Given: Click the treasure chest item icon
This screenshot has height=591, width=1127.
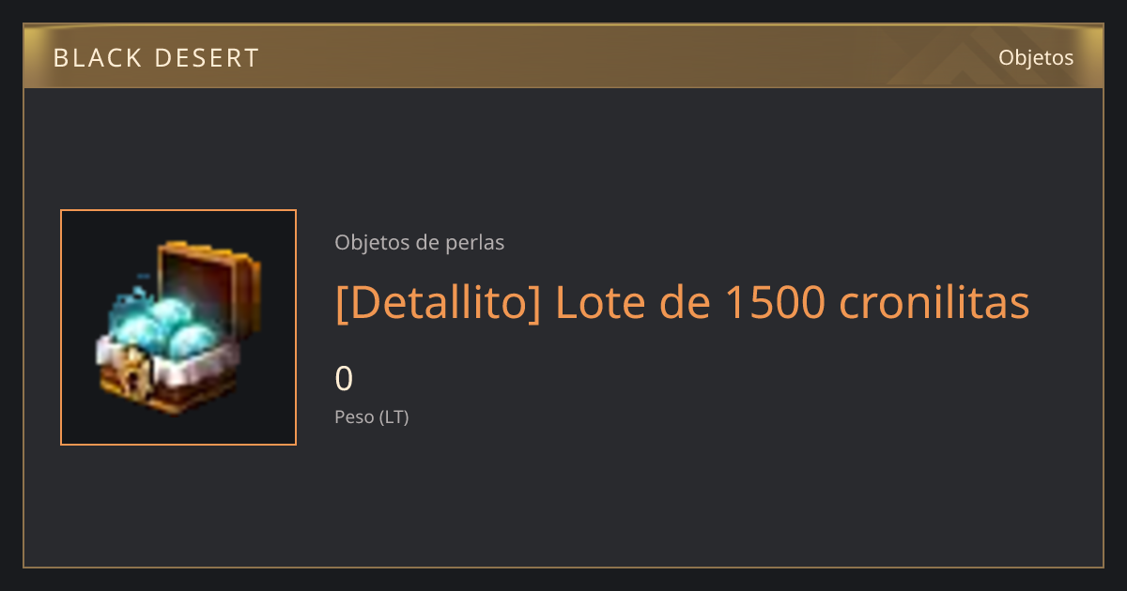Looking at the screenshot, I should (178, 327).
